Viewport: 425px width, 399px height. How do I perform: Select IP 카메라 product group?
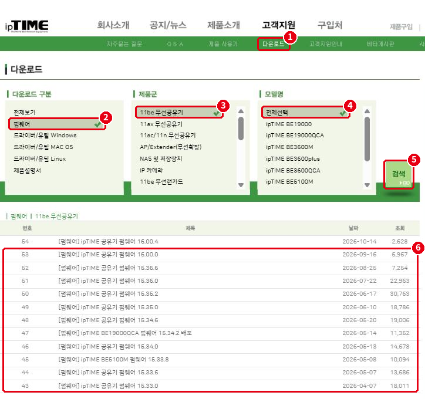(x=151, y=170)
